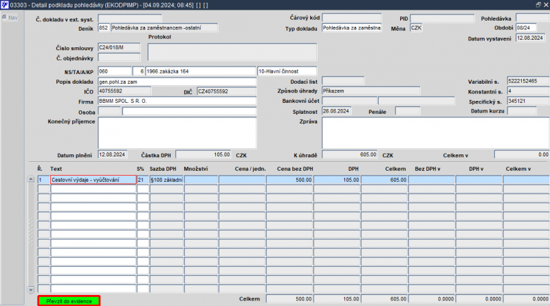The width and height of the screenshot is (550, 306).
Task: Focus the Penále field
Action: 407,111
